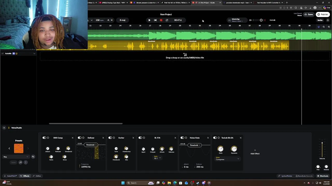
Task: Open the TecLab Mode Compress dropdown
Action: point(227,159)
